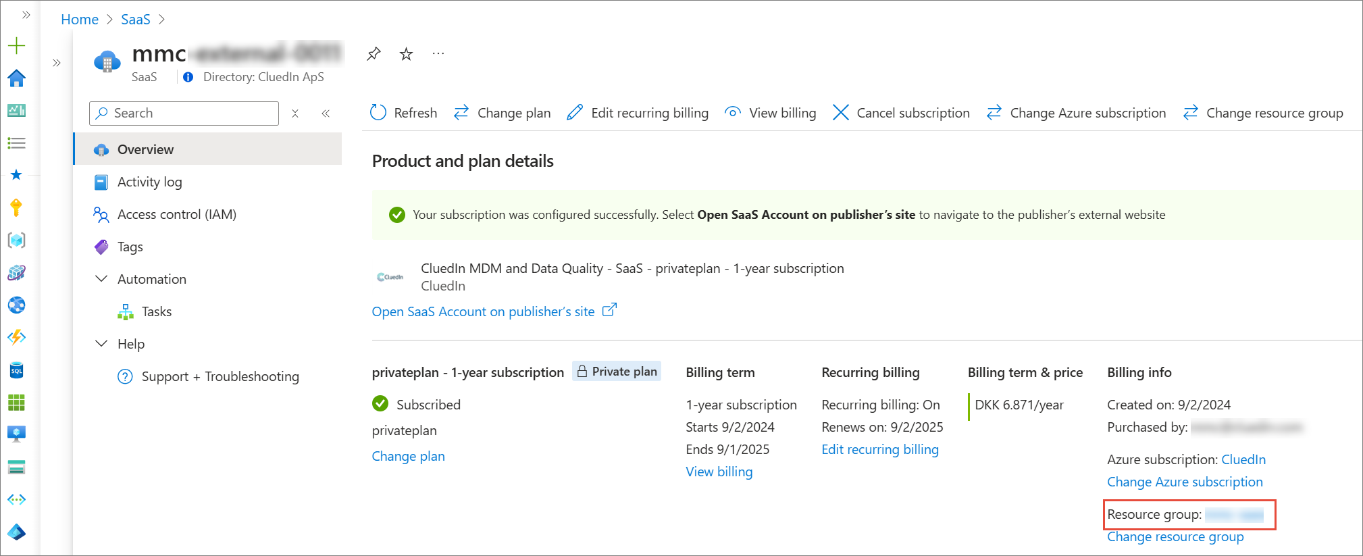Click the Favorites star in left sidebar
Image resolution: width=1363 pixels, height=556 pixels.
point(16,175)
